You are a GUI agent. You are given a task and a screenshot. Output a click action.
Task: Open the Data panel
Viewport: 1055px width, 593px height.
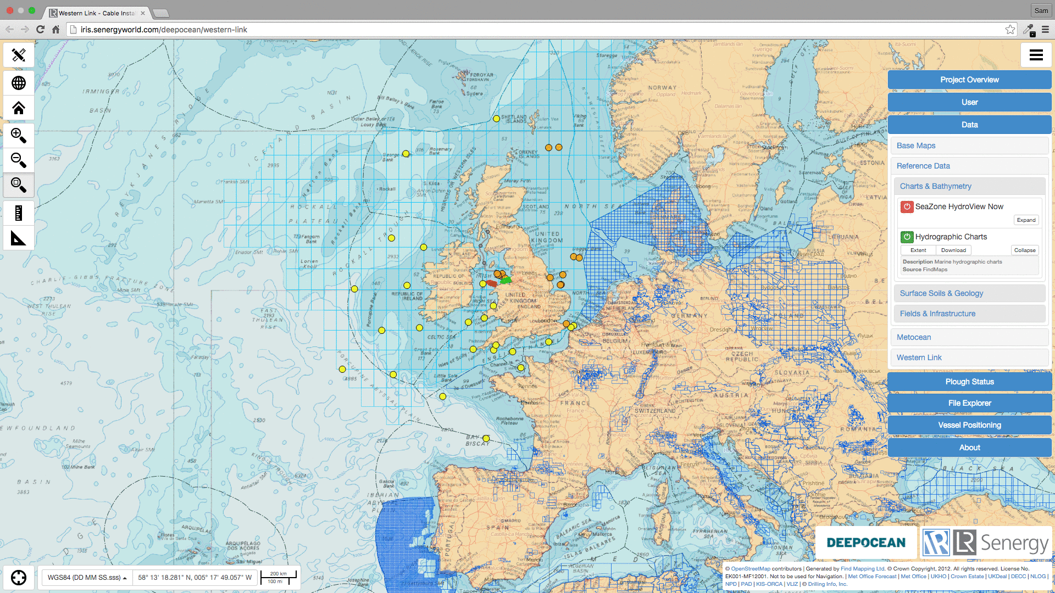pyautogui.click(x=970, y=125)
